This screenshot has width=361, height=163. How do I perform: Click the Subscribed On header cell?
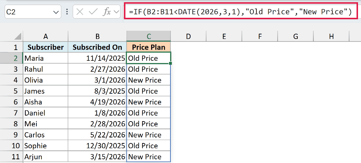pos(98,47)
